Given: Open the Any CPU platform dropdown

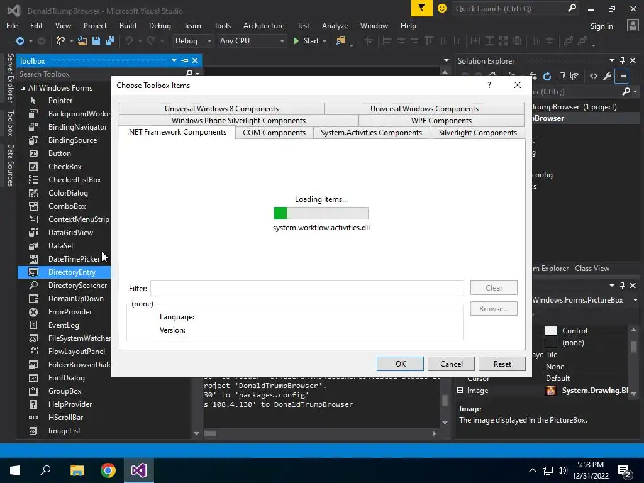Looking at the screenshot, I should [x=252, y=41].
